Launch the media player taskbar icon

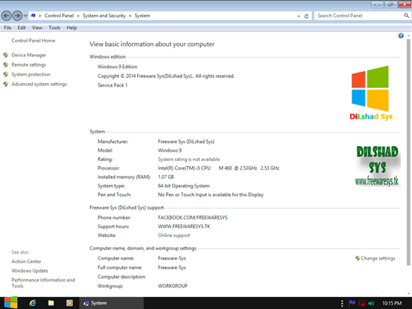pyautogui.click(x=70, y=303)
